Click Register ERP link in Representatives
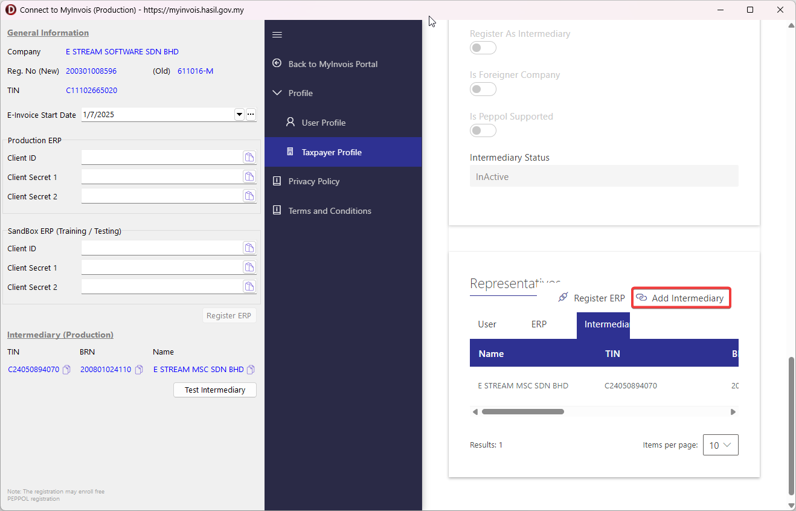Image resolution: width=796 pixels, height=511 pixels. click(591, 298)
